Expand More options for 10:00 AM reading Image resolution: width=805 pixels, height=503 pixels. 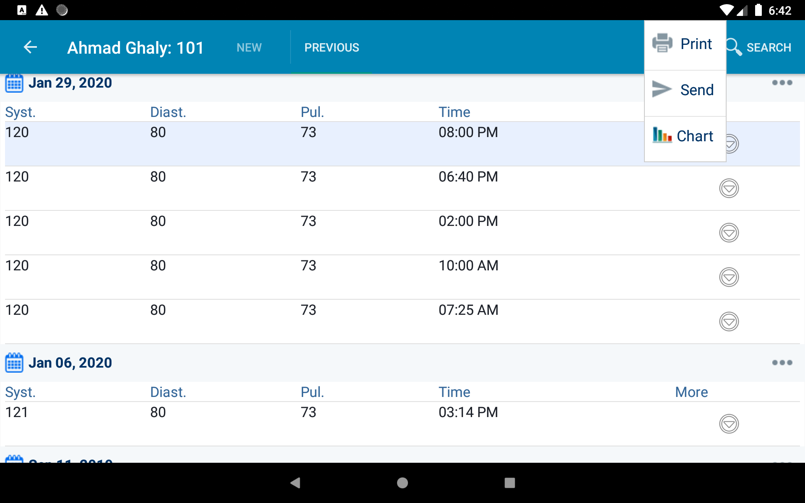729,277
